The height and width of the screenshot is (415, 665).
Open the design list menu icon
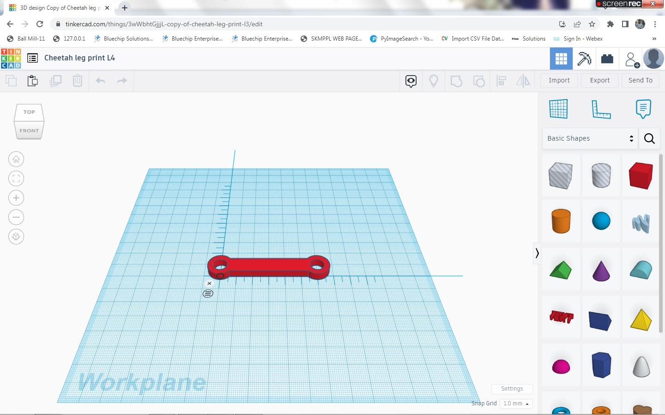[x=32, y=58]
